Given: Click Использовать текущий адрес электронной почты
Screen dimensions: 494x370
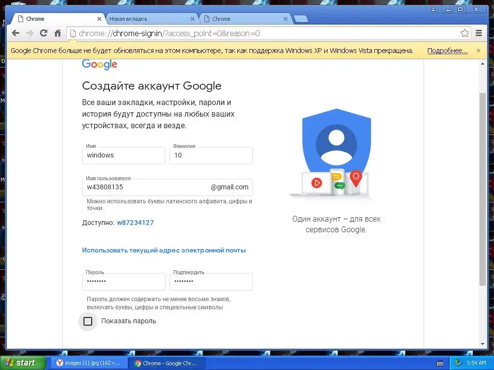Looking at the screenshot, I should tap(164, 251).
